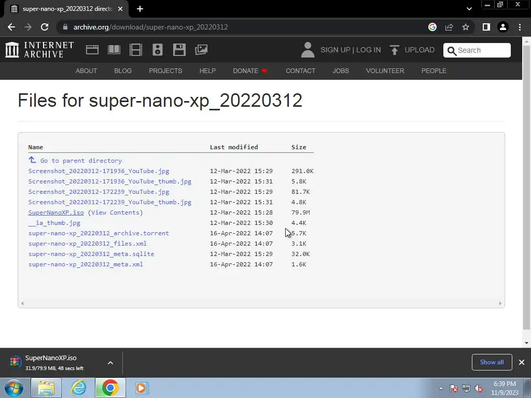Open Screenshot_20220312-171936_YouTube_thumb.jpg
The width and height of the screenshot is (531, 398).
(110, 181)
